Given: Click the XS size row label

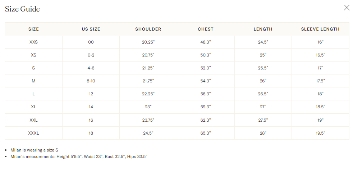Looking at the screenshot, I should [33, 55].
